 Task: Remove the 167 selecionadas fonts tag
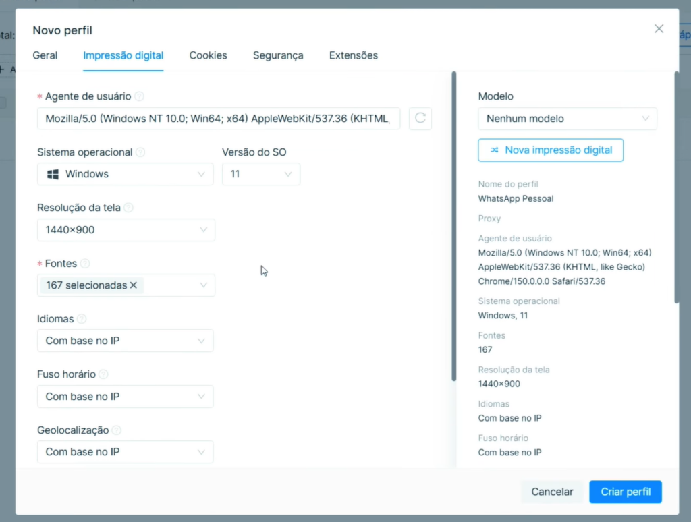[134, 285]
